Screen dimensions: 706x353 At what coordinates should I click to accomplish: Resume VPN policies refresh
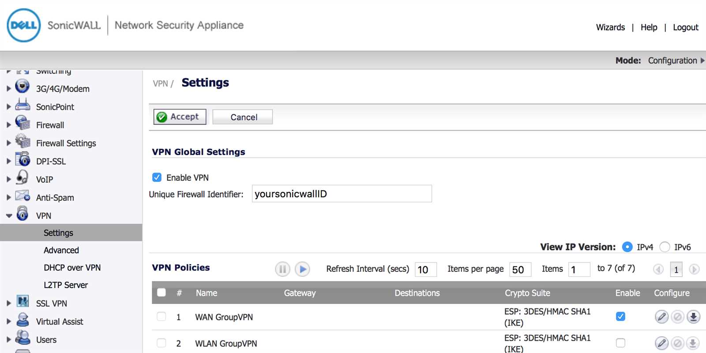(302, 269)
